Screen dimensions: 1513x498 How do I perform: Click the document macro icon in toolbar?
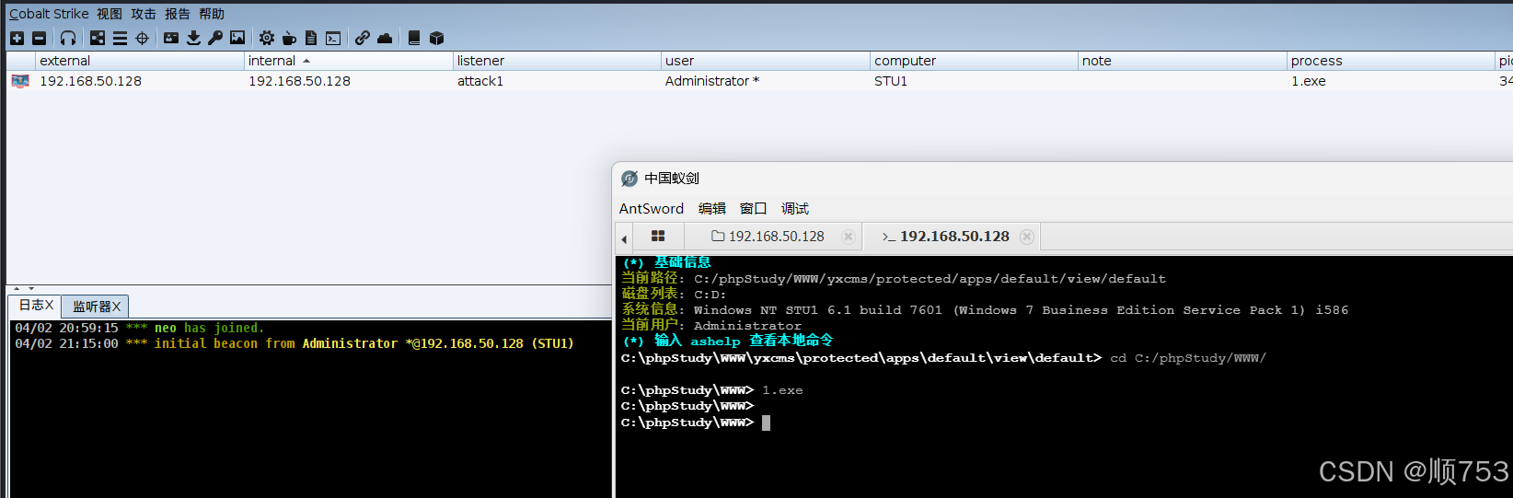[311, 38]
